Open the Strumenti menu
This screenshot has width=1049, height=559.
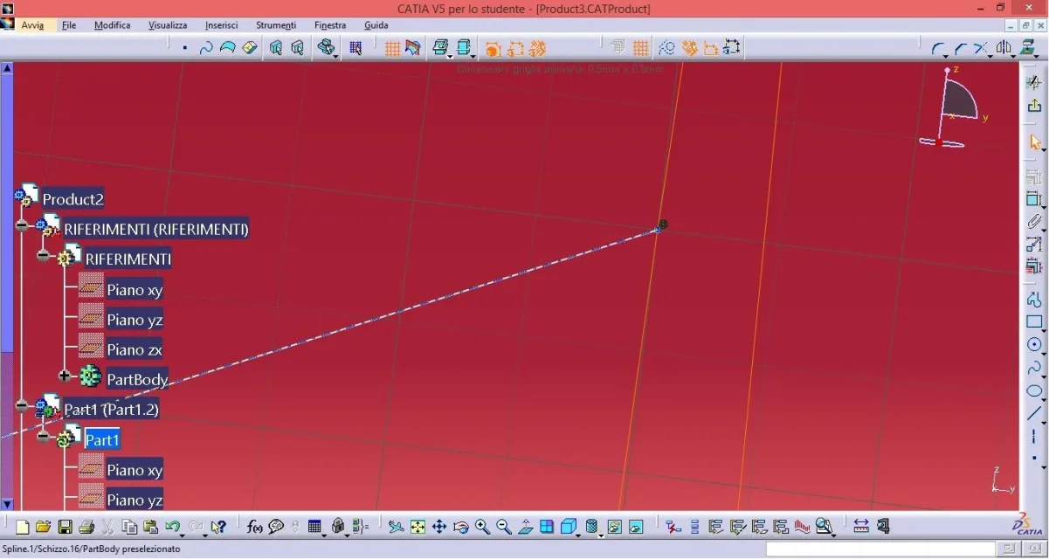pos(275,25)
